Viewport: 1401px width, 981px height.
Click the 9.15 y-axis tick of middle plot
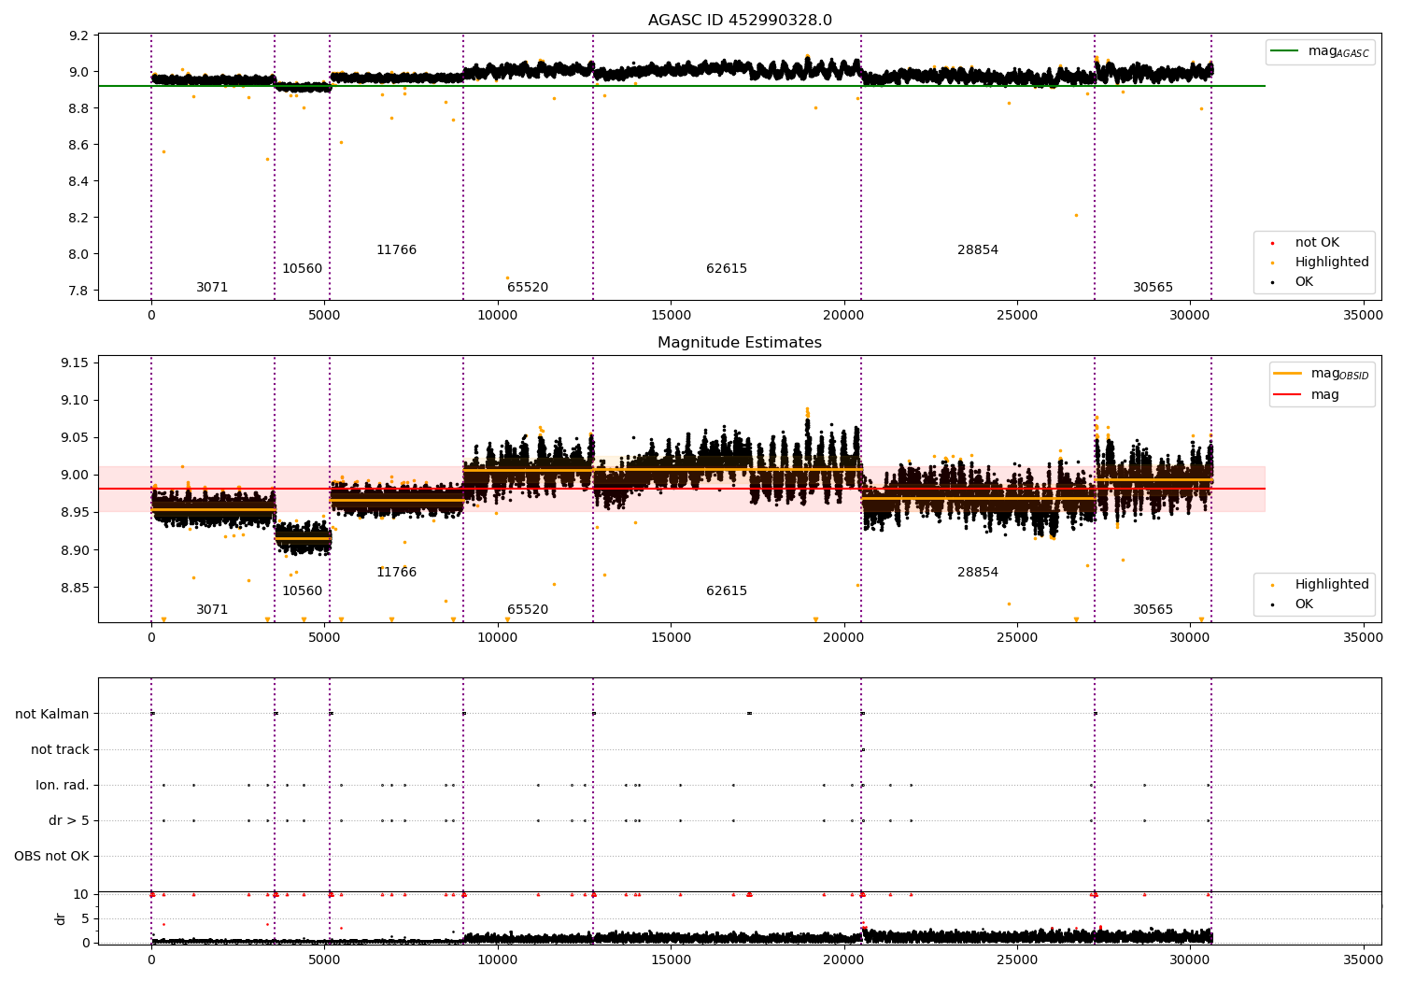pyautogui.click(x=77, y=363)
